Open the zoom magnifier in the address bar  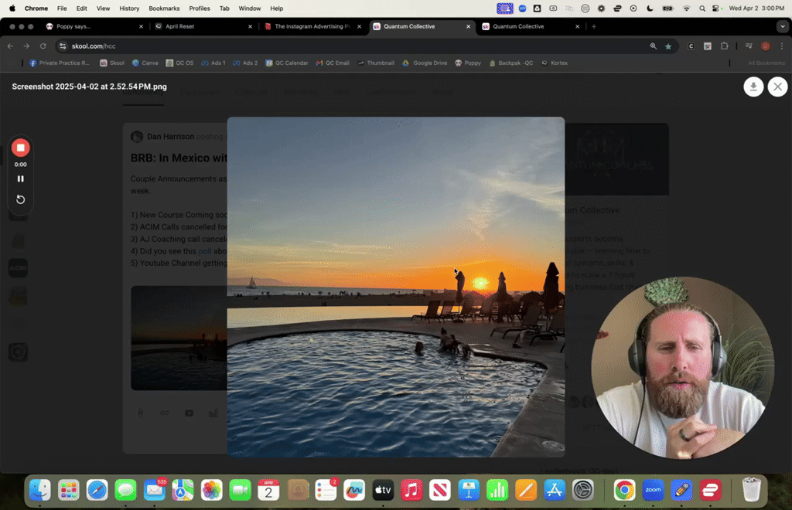tap(653, 46)
